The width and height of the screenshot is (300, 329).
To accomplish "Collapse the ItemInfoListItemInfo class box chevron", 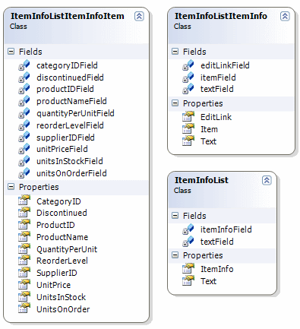I will click(285, 16).
